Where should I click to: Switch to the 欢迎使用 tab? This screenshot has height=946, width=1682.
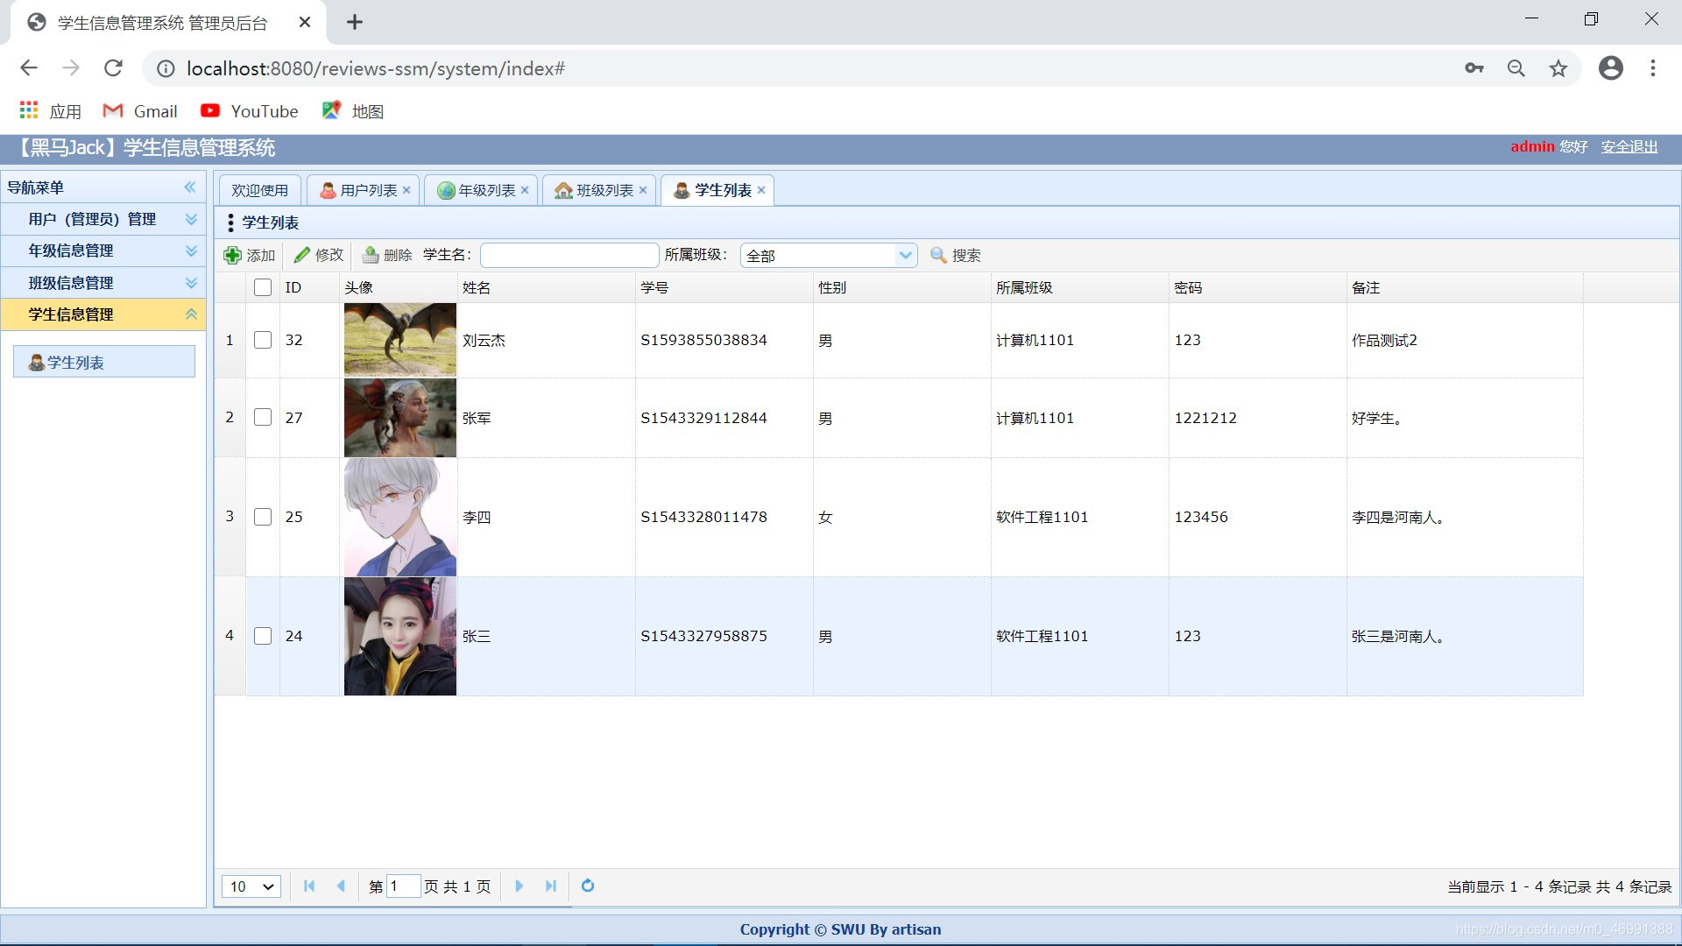(x=260, y=190)
